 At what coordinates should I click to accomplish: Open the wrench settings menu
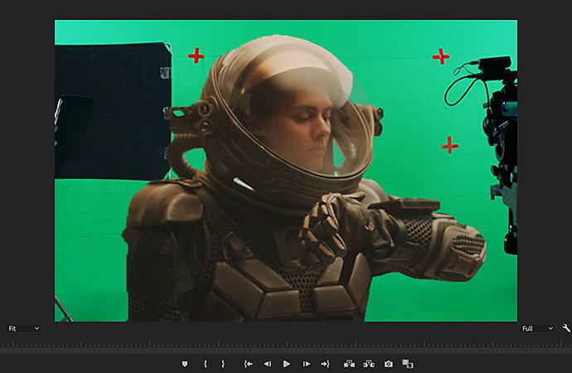pos(566,328)
